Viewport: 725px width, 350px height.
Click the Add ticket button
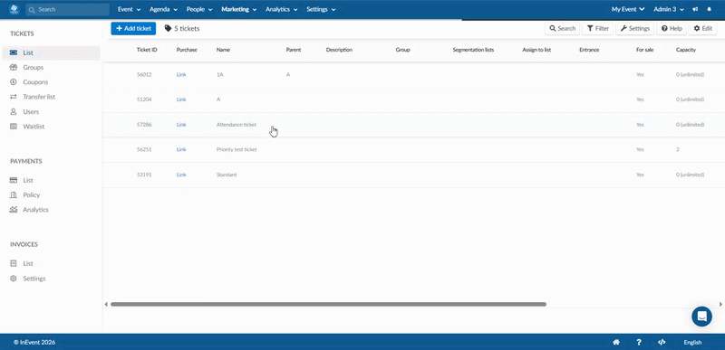[x=133, y=29]
